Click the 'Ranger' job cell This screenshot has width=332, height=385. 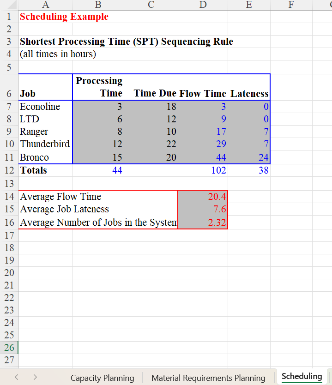[45, 132]
